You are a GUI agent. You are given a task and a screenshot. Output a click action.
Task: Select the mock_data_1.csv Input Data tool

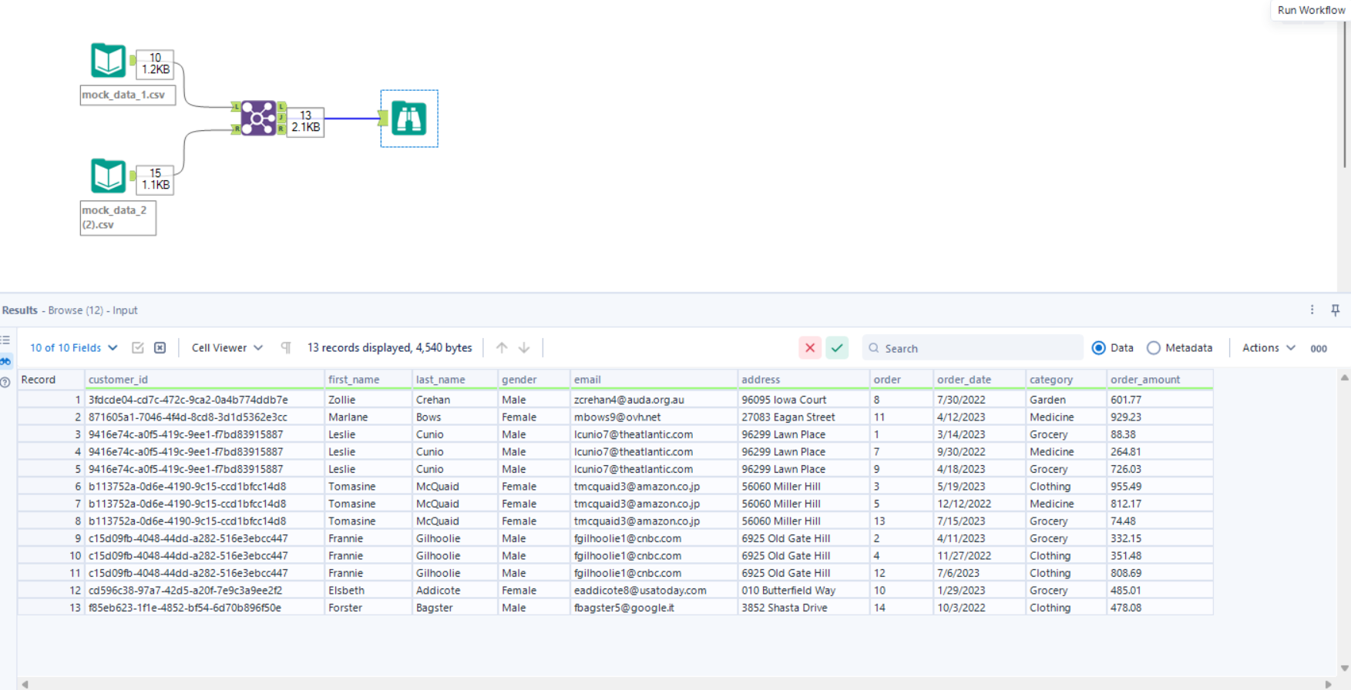coord(108,61)
